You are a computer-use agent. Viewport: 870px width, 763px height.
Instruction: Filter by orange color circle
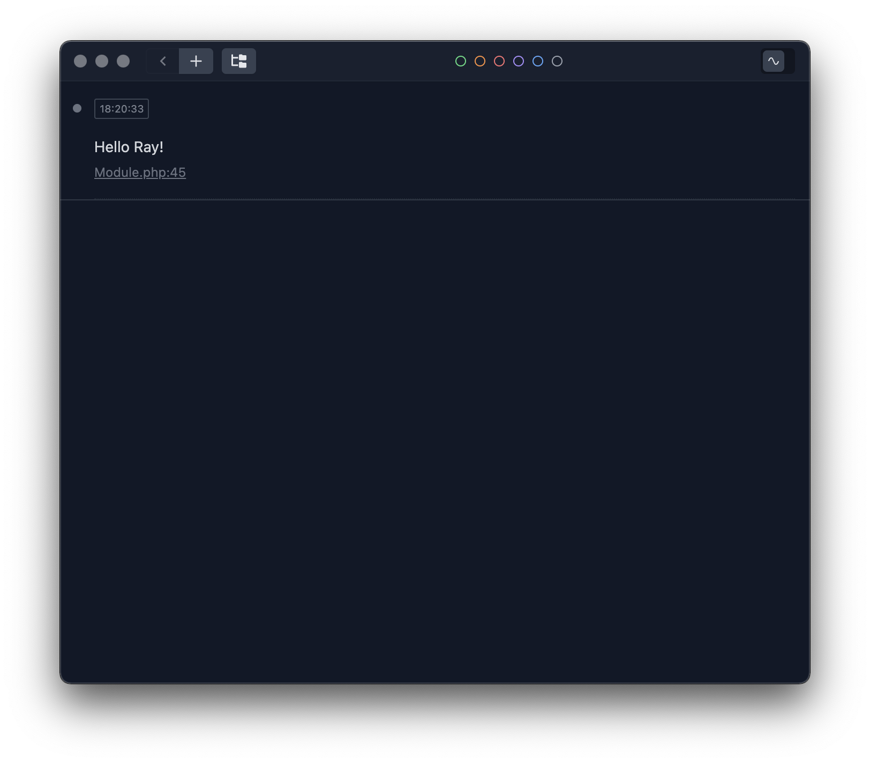point(480,61)
